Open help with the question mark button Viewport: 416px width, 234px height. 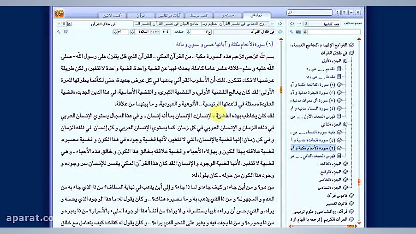[x=345, y=12]
